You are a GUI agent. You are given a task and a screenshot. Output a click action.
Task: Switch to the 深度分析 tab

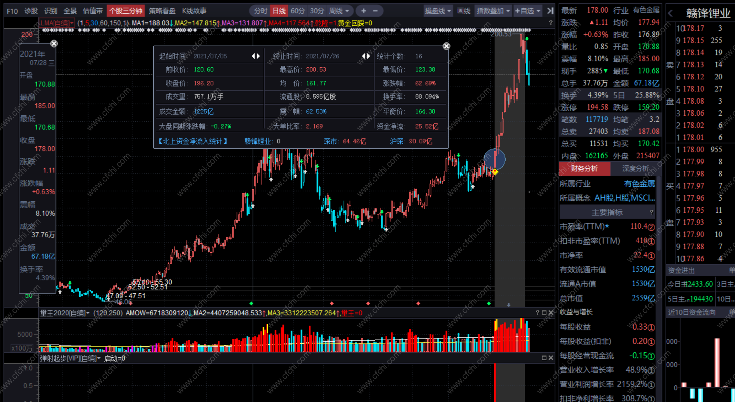pyautogui.click(x=635, y=168)
